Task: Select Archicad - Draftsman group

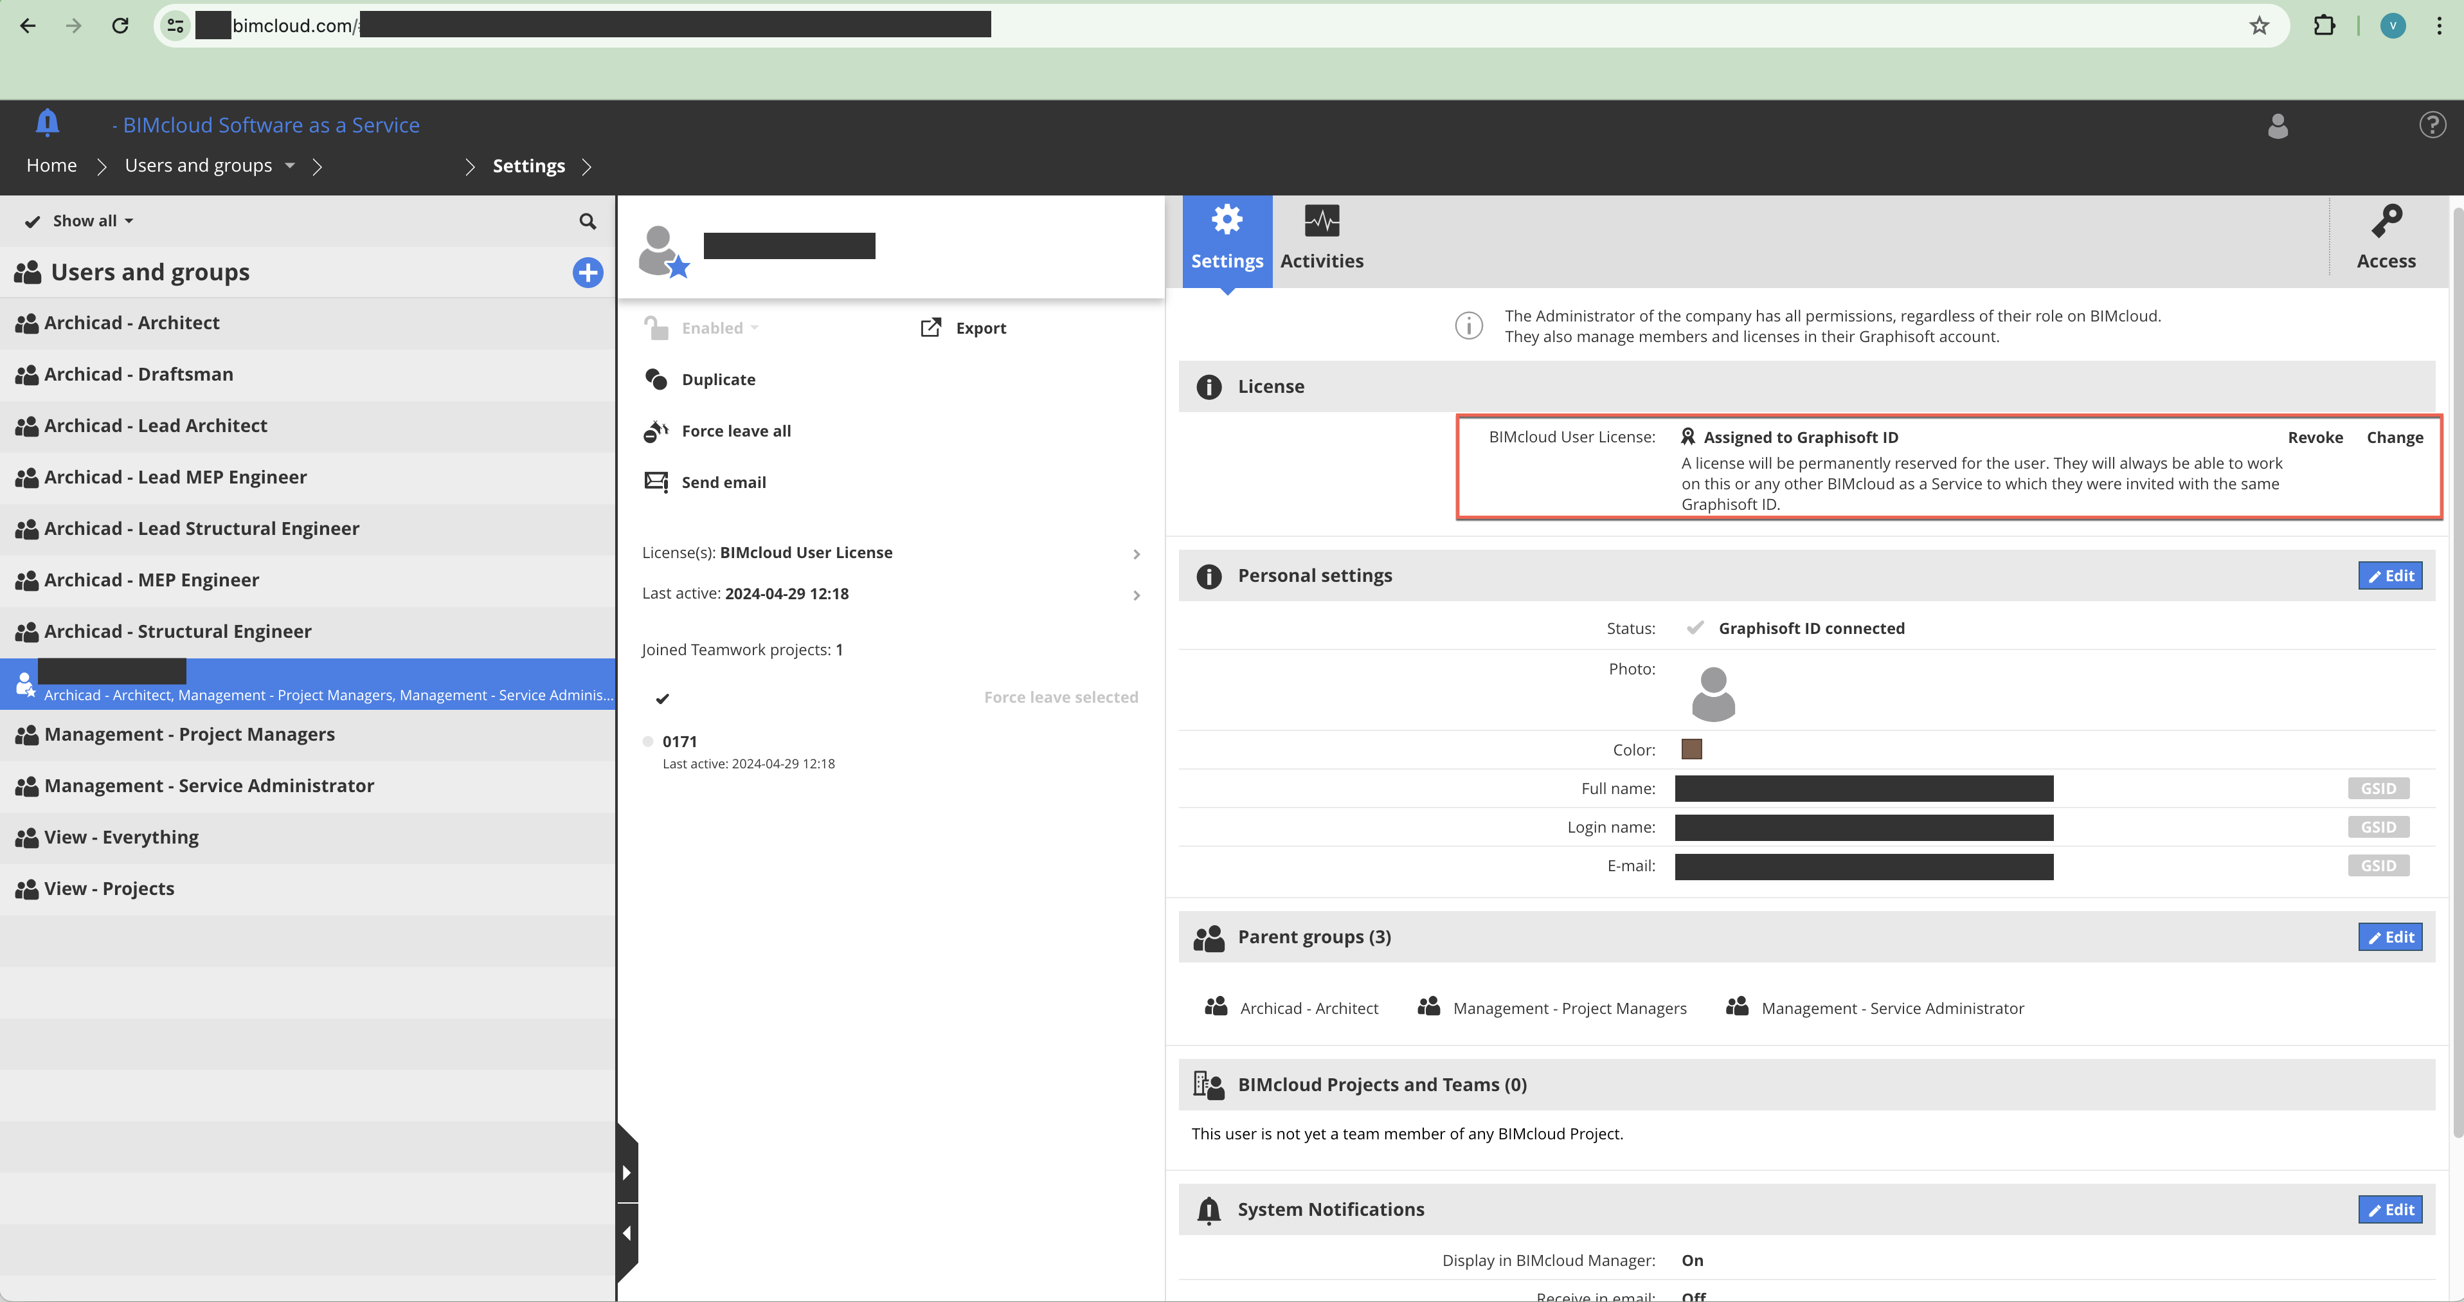Action: pos(307,375)
